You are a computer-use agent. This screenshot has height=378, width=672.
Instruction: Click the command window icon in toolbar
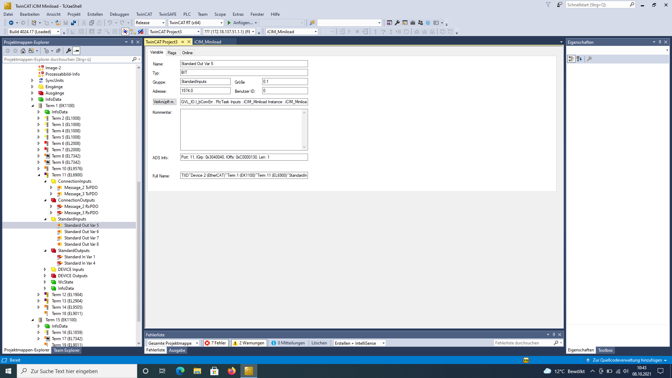coord(436,23)
